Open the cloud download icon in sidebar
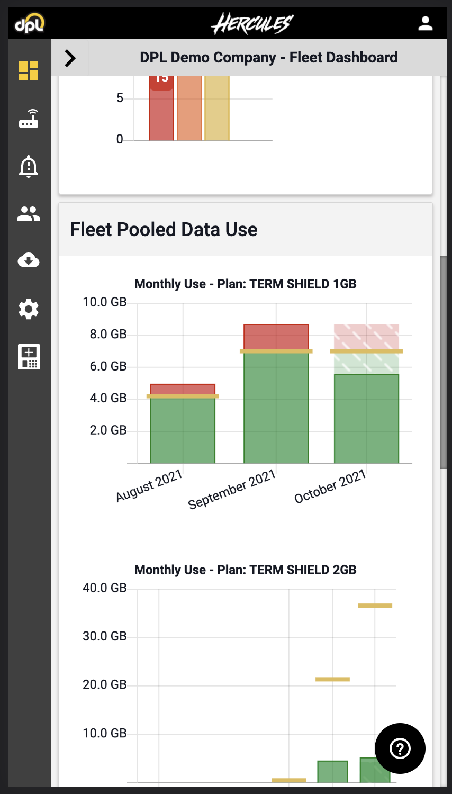Viewport: 452px width, 794px height. (29, 260)
